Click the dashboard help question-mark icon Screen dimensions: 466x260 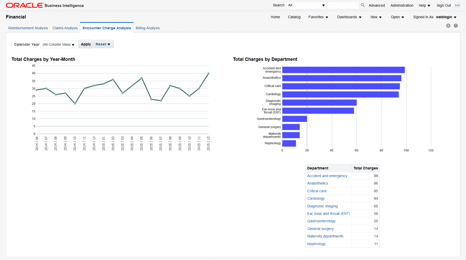pos(456,26)
